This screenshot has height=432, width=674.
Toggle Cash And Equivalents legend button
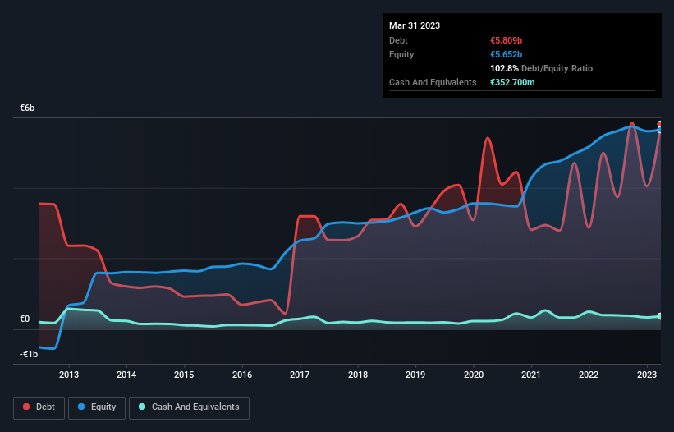click(x=189, y=407)
